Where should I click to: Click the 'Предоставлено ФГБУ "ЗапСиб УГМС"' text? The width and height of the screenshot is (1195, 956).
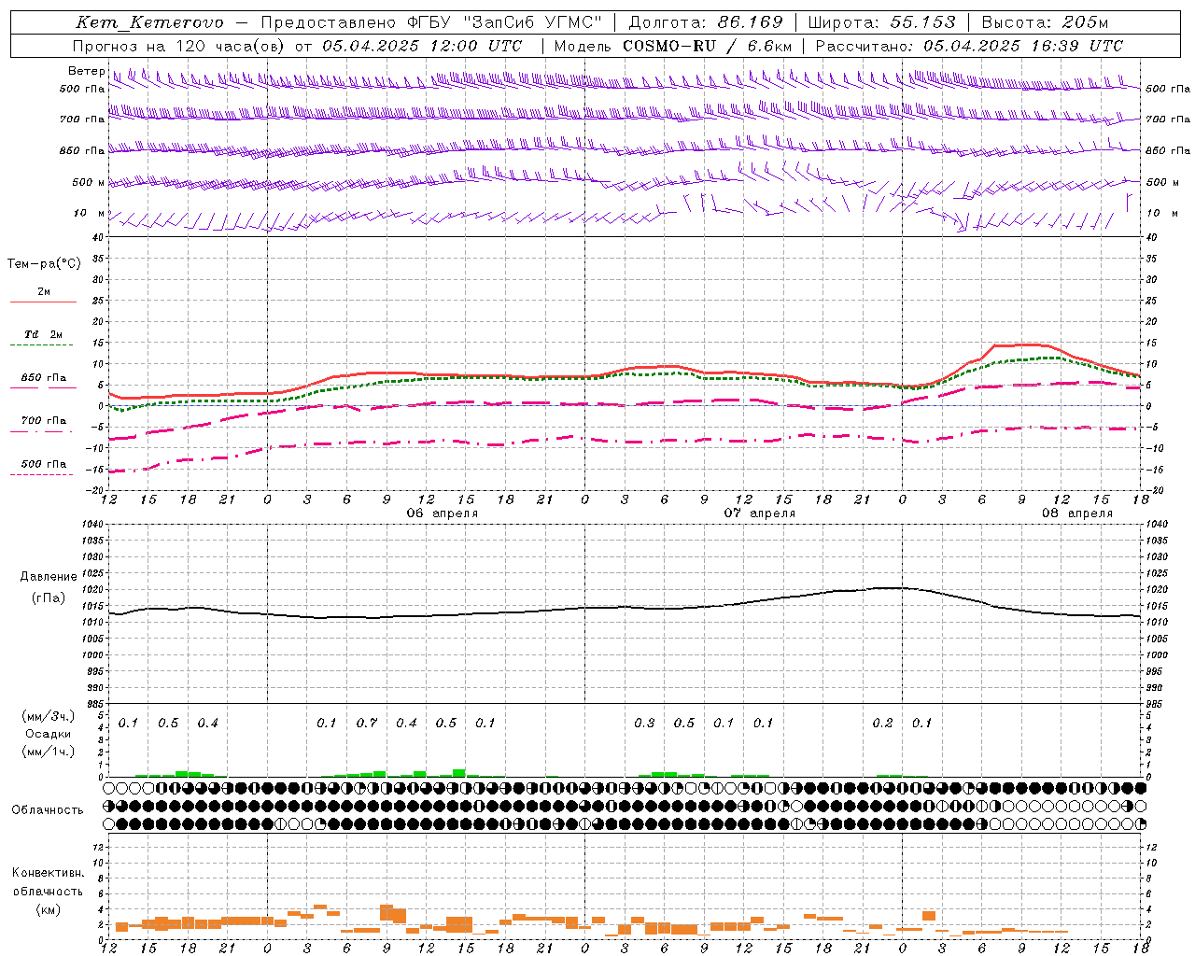(432, 22)
